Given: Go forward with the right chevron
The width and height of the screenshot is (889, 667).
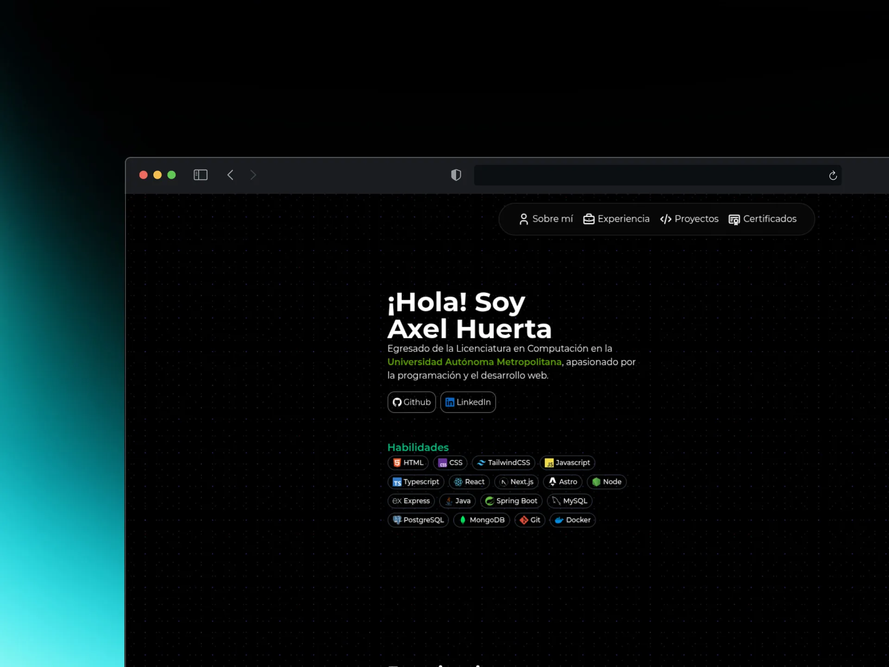Looking at the screenshot, I should tap(253, 175).
